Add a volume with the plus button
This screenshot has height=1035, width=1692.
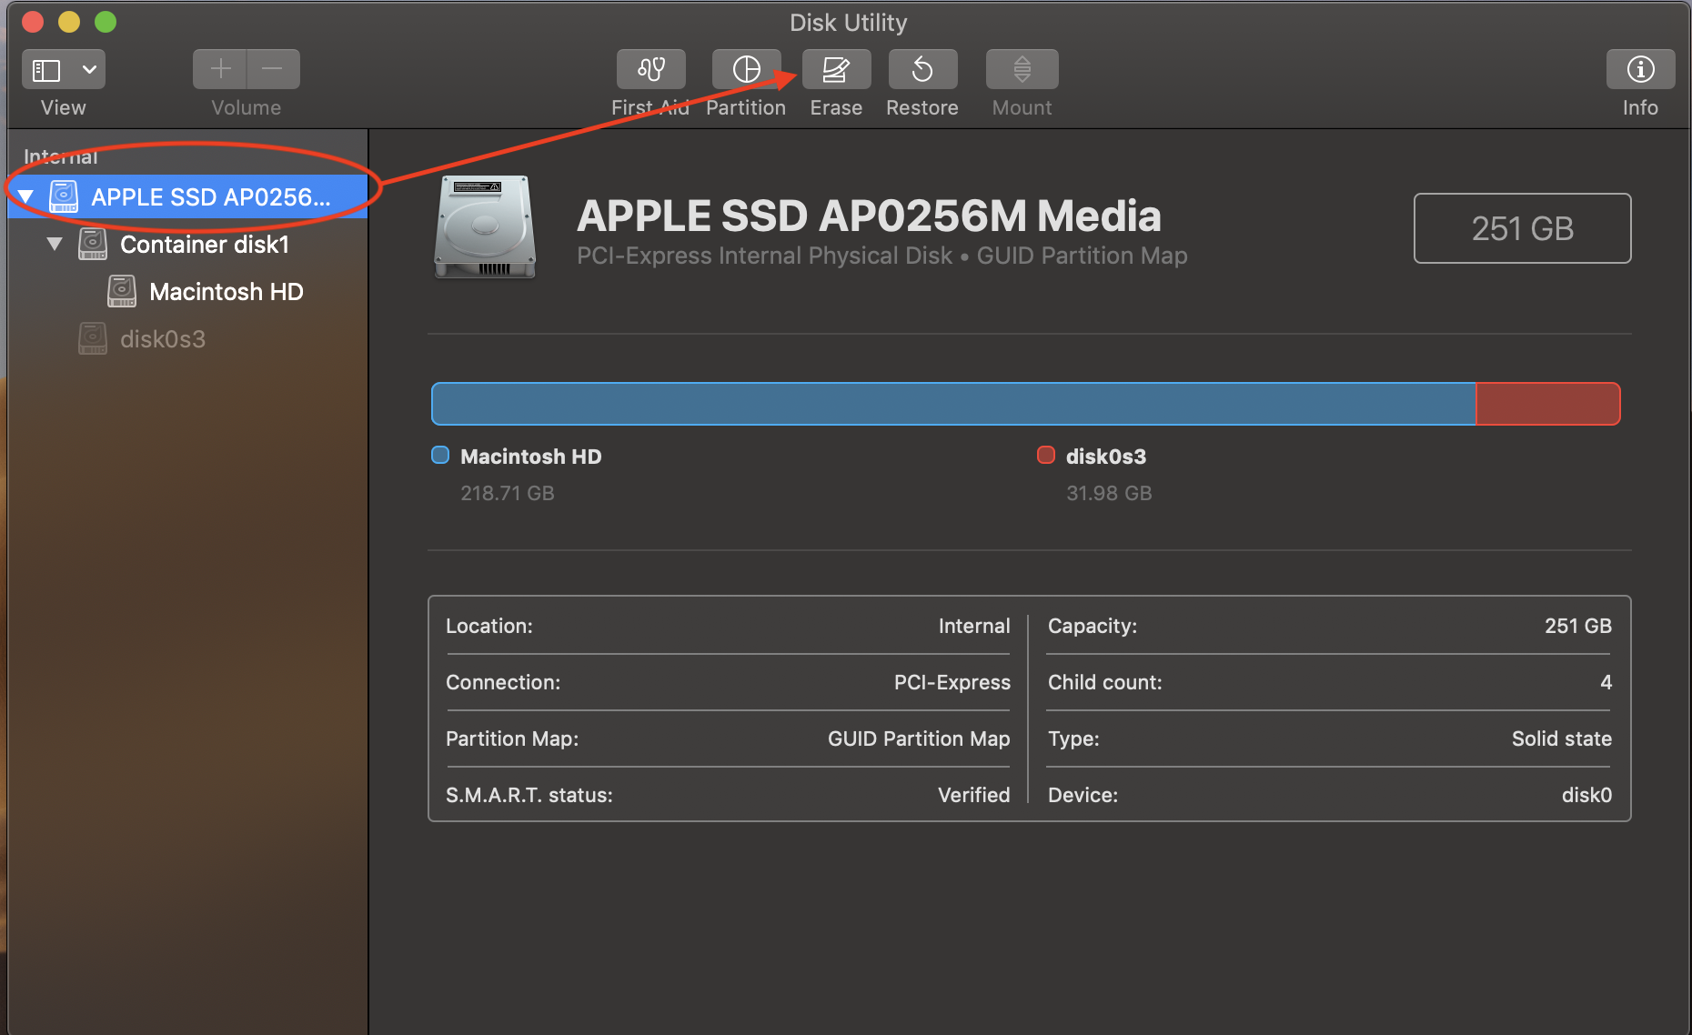pyautogui.click(x=220, y=69)
